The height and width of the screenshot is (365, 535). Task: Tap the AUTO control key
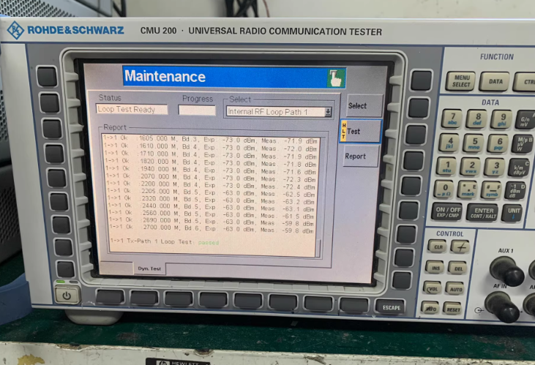pyautogui.click(x=454, y=289)
